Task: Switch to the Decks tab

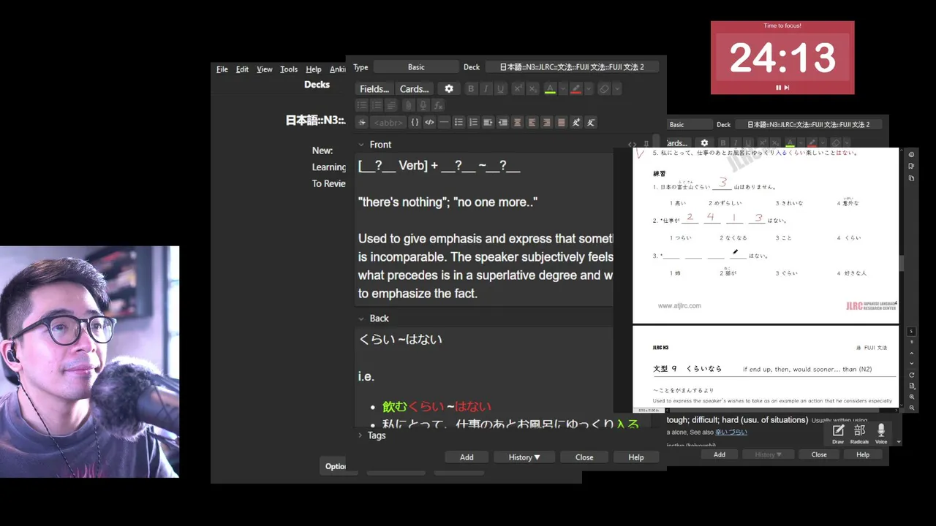Action: point(317,85)
